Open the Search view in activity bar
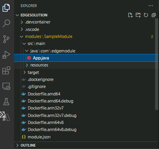 tap(6, 23)
